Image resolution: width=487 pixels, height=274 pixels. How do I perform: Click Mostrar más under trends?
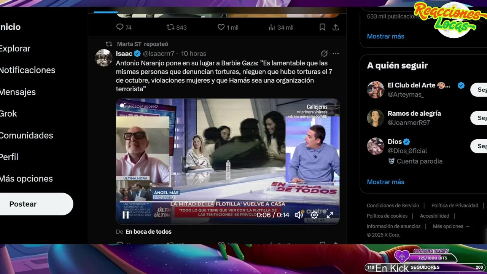[385, 36]
